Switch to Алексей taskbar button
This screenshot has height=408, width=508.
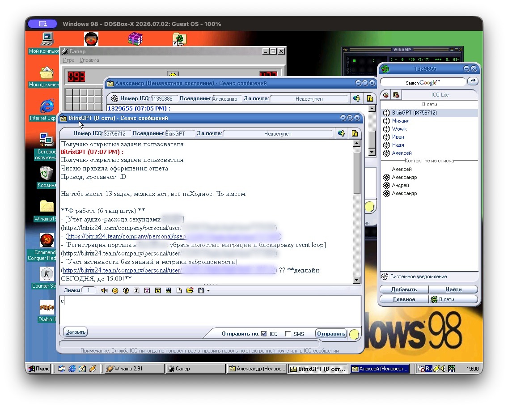coord(379,369)
